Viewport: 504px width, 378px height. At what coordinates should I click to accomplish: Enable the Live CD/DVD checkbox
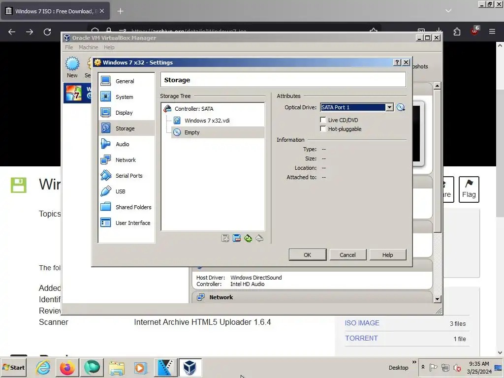[323, 120]
